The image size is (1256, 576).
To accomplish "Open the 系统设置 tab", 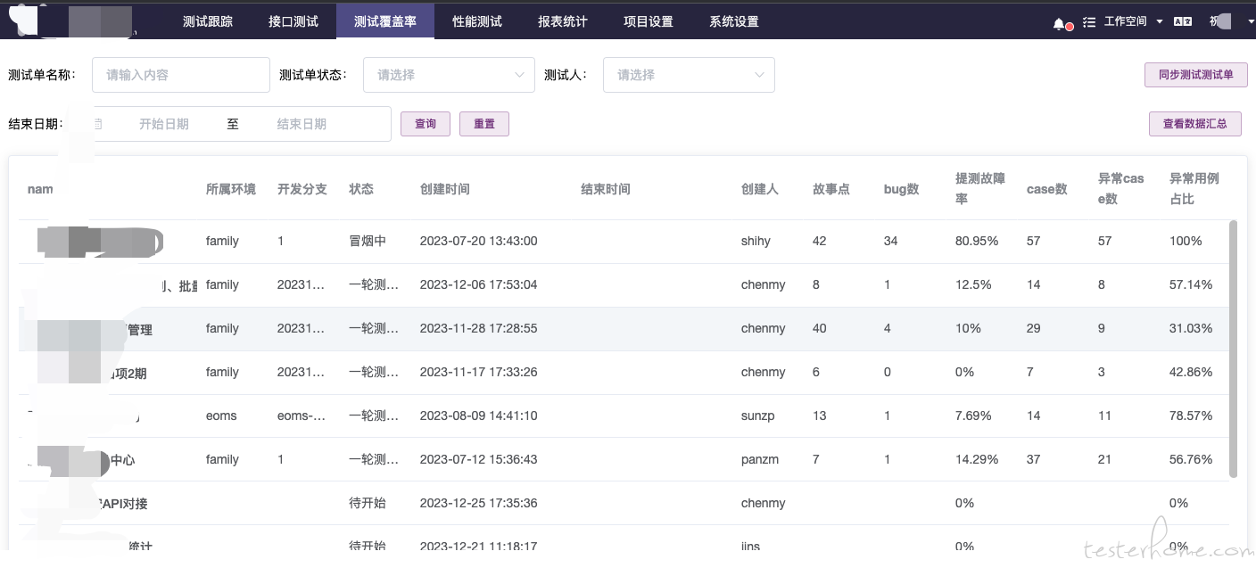I will (734, 21).
